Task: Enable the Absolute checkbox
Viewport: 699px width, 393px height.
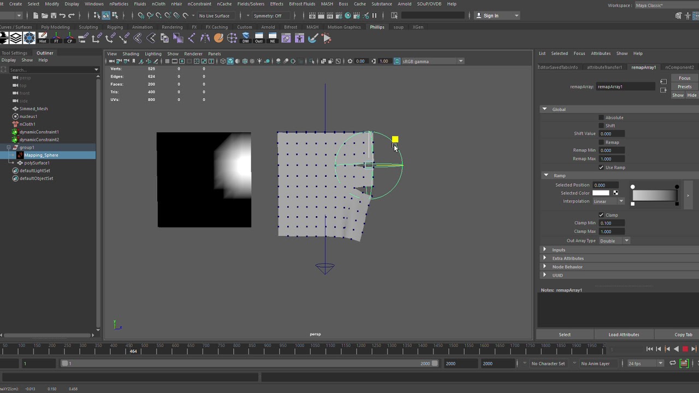Action: pyautogui.click(x=601, y=117)
